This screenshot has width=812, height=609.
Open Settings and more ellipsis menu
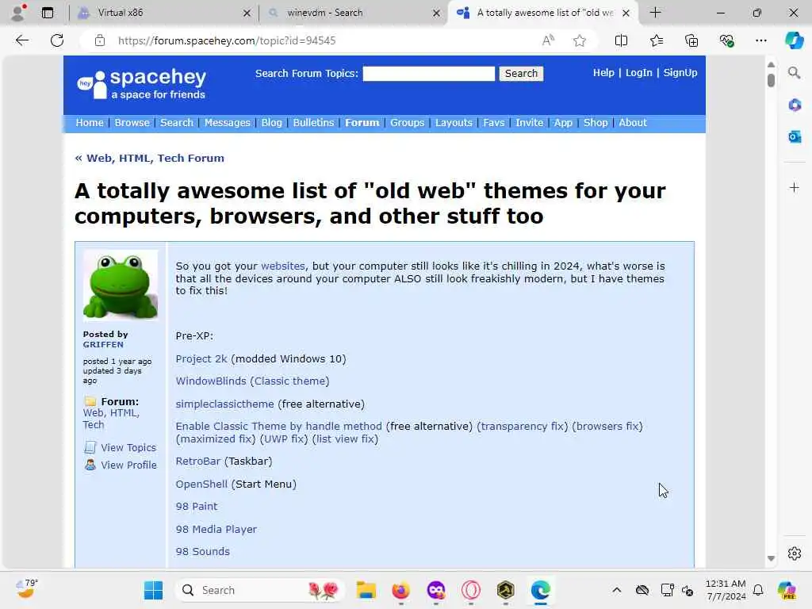(760, 40)
